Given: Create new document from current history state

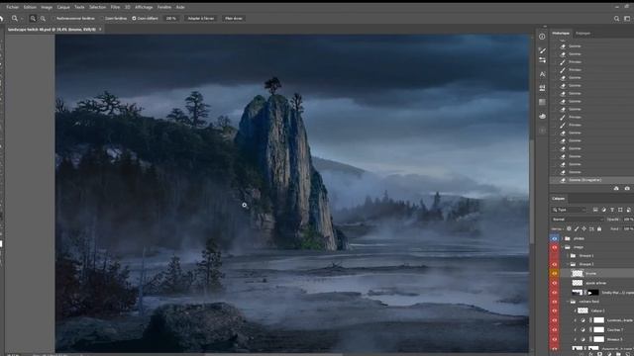Looking at the screenshot, I should [616, 188].
